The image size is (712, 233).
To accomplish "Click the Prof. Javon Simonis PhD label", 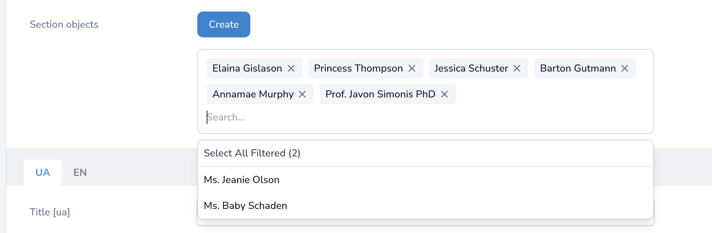I will tap(380, 94).
